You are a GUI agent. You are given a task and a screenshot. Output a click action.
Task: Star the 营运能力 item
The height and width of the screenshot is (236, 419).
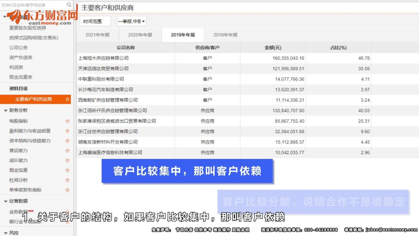coord(67,150)
